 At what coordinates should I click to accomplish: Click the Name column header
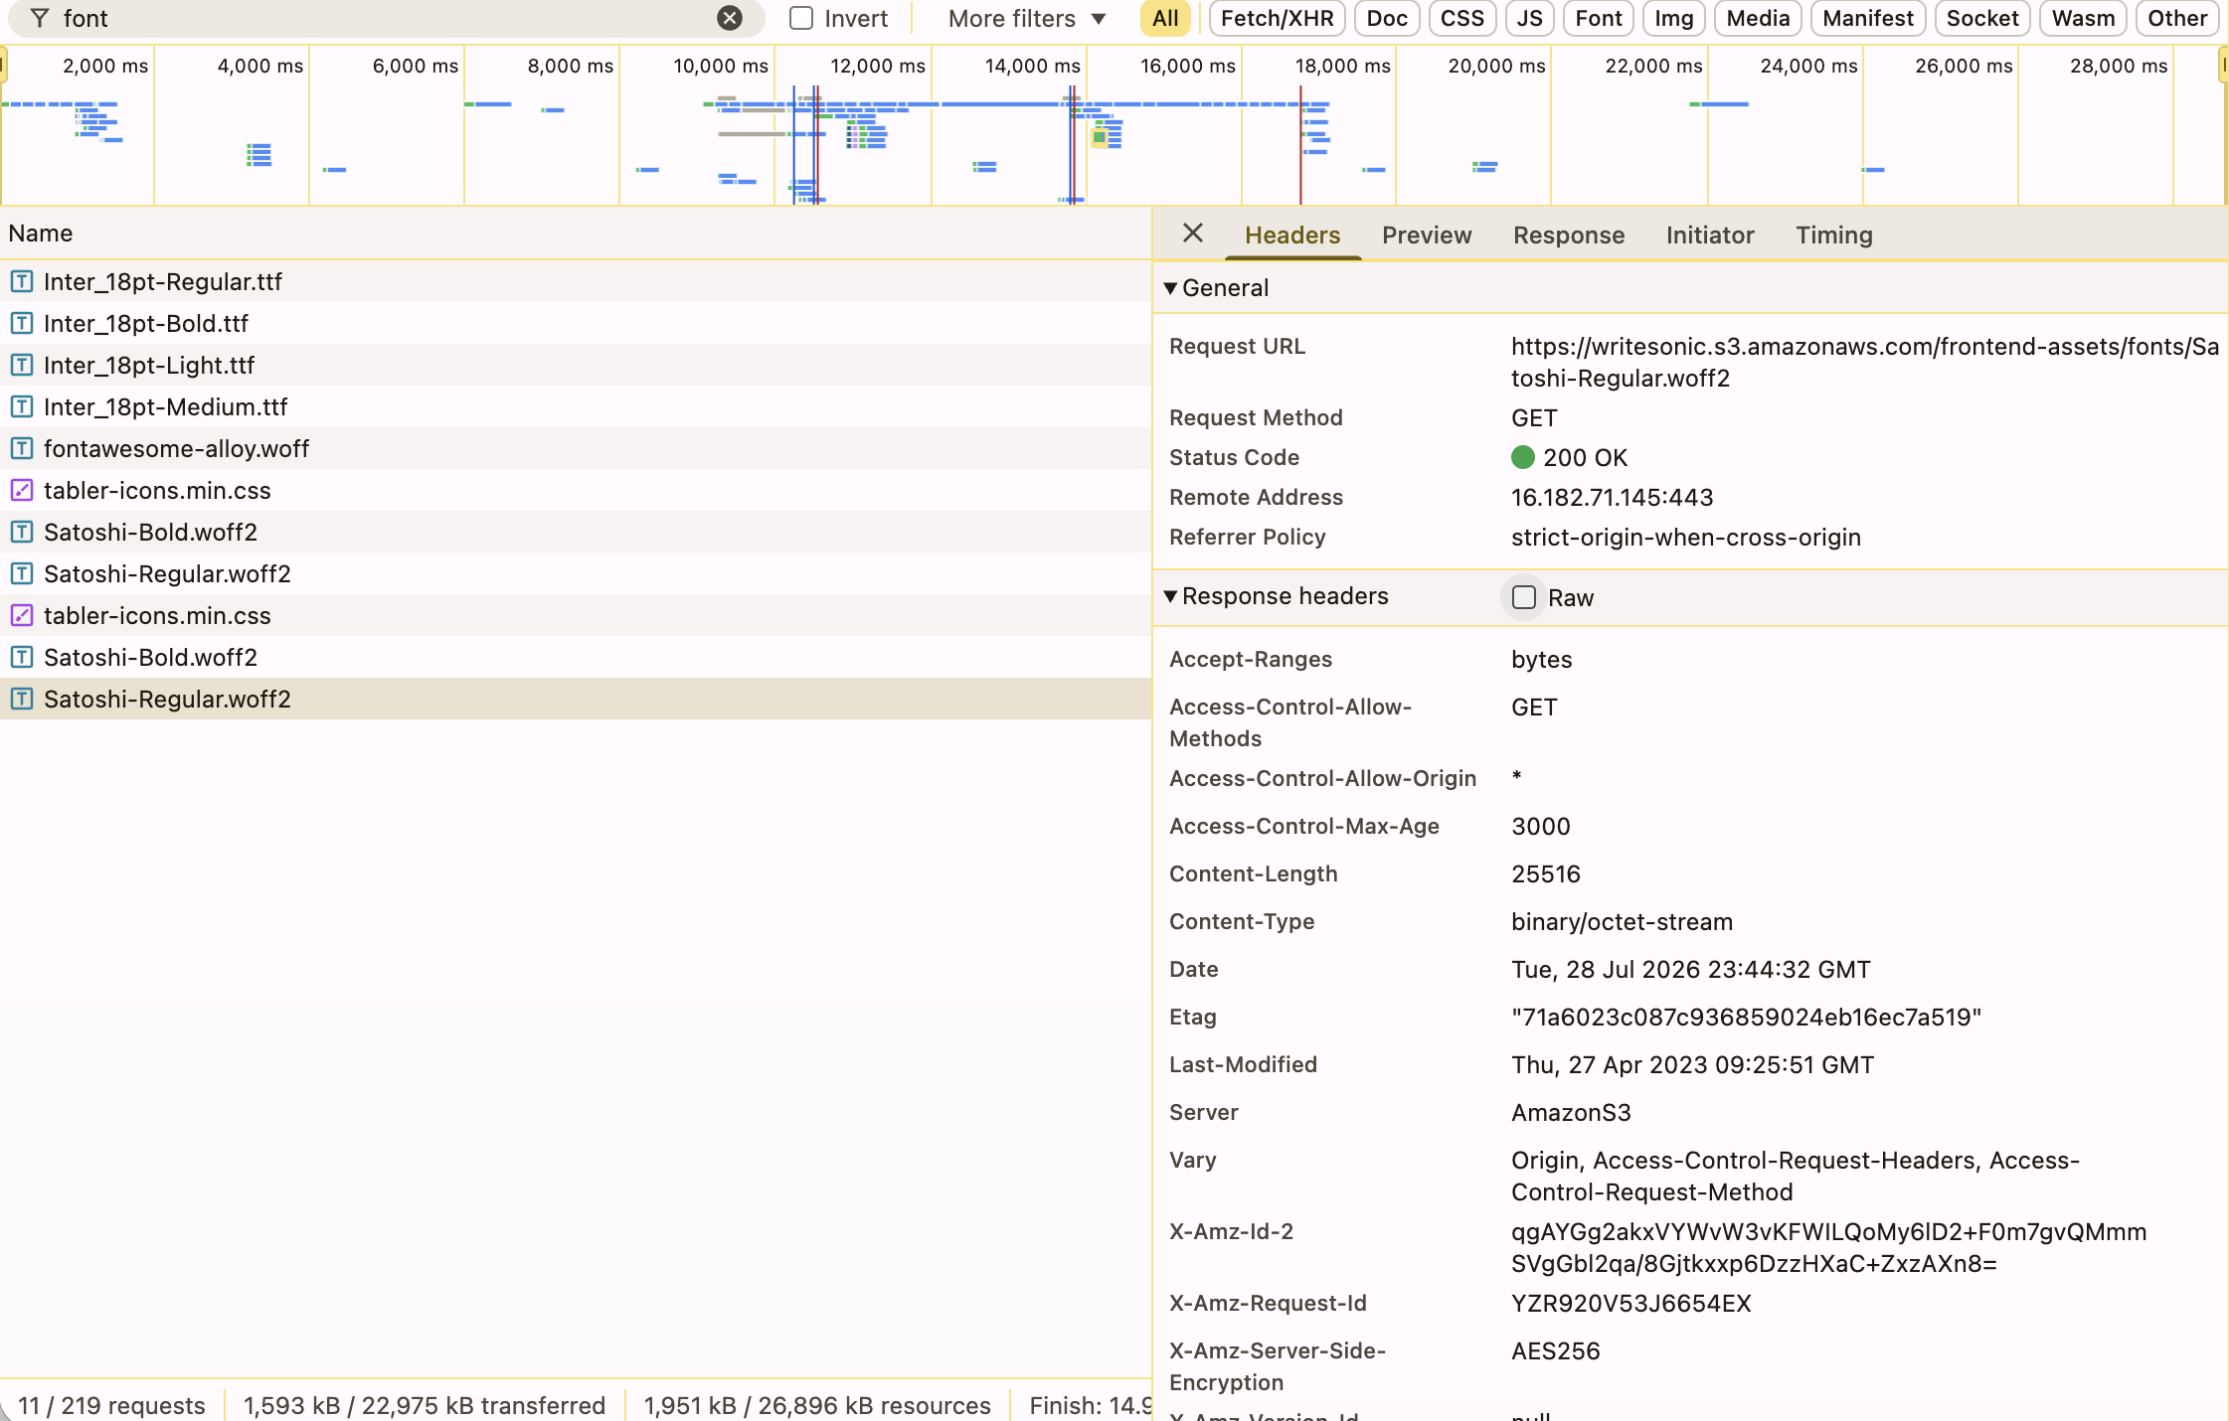[576, 234]
